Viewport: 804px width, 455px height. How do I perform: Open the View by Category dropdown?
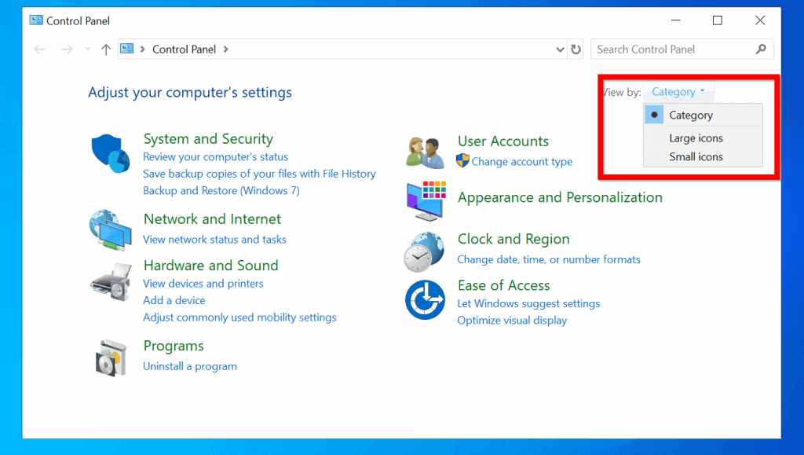pos(678,92)
